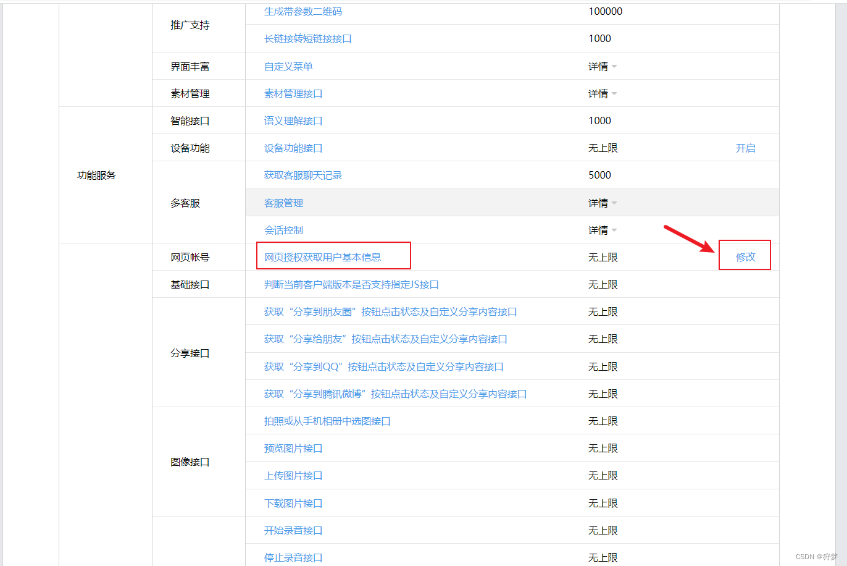Expand 详情 dropdown in 客服管理 row
This screenshot has width=847, height=566.
[x=603, y=203]
